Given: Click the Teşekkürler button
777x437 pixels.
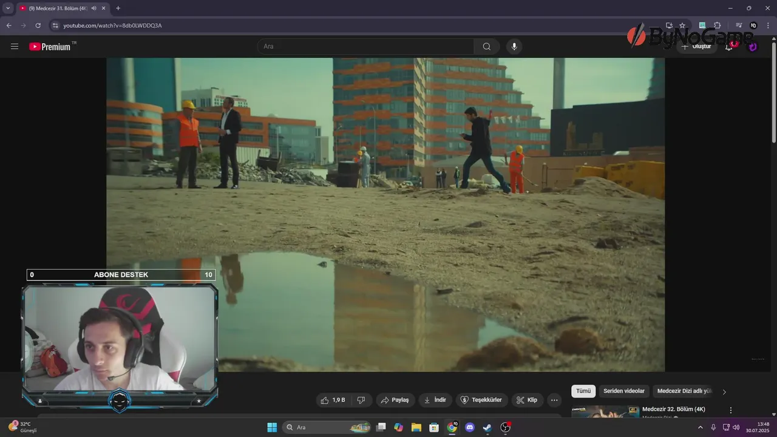Looking at the screenshot, I should tap(481, 400).
